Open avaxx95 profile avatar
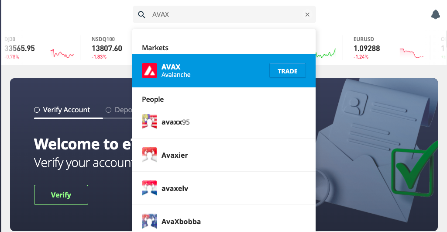The image size is (447, 232). click(149, 122)
